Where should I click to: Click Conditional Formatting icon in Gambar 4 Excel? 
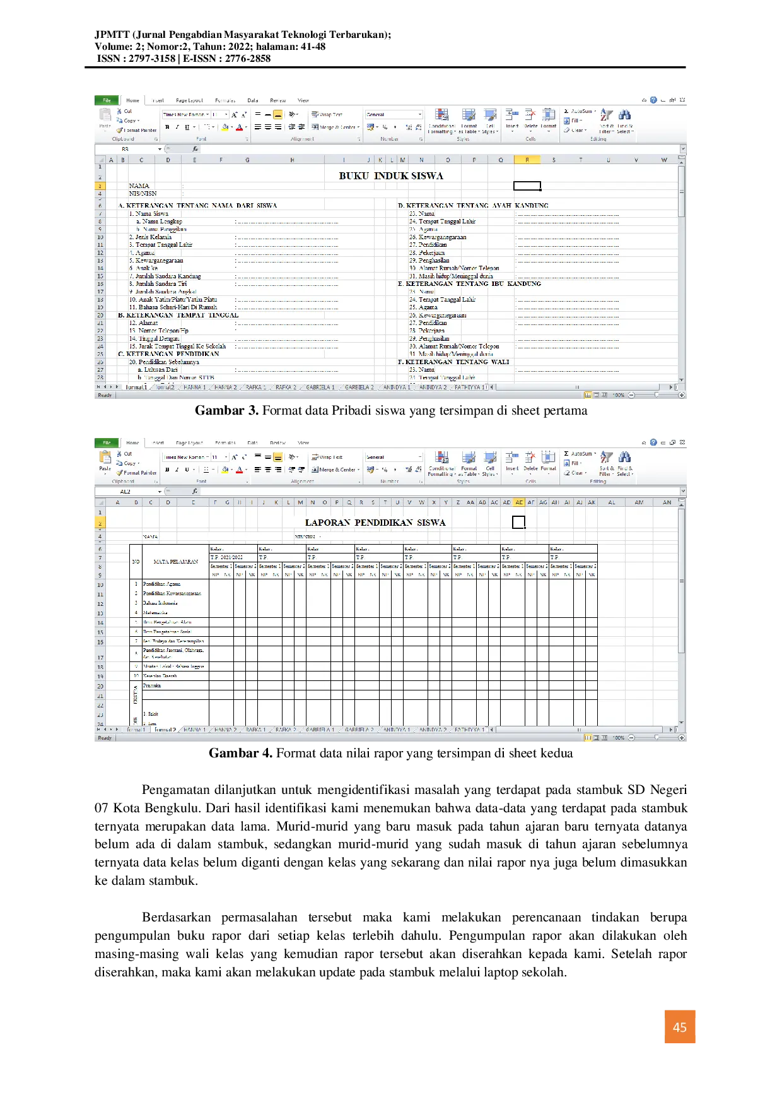pos(442,457)
